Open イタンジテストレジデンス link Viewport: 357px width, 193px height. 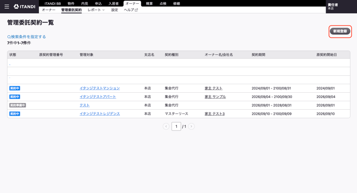click(x=100, y=114)
